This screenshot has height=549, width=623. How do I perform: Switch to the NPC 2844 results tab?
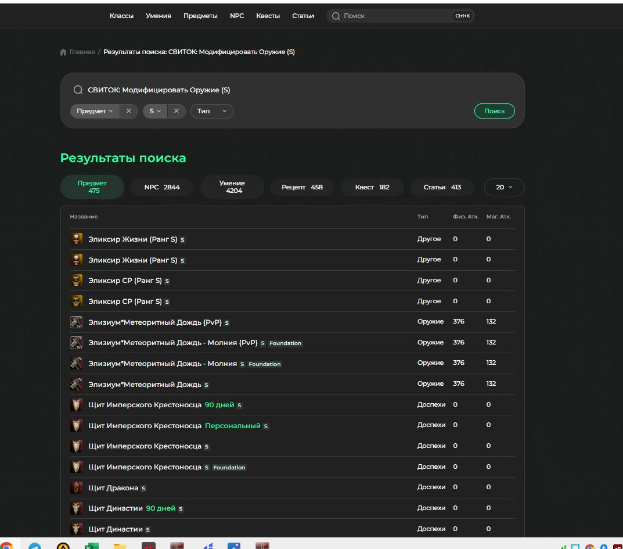click(x=162, y=187)
